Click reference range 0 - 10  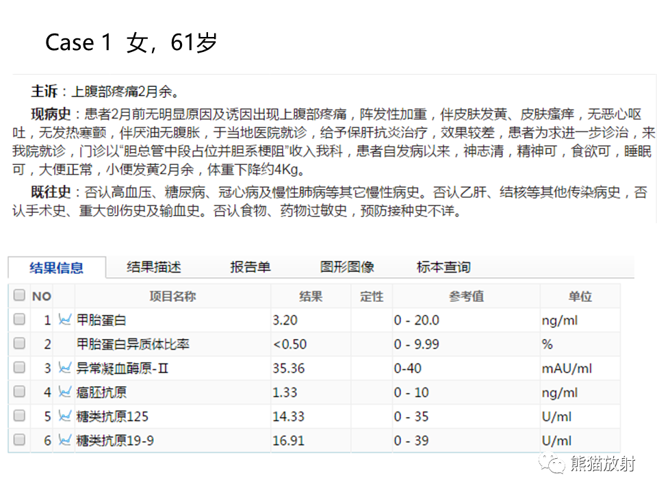(x=411, y=392)
